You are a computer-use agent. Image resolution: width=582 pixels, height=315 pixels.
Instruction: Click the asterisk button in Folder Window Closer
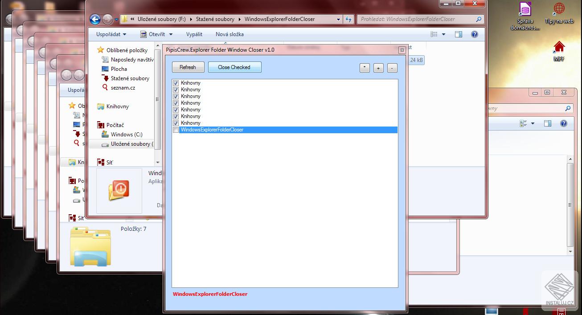365,68
